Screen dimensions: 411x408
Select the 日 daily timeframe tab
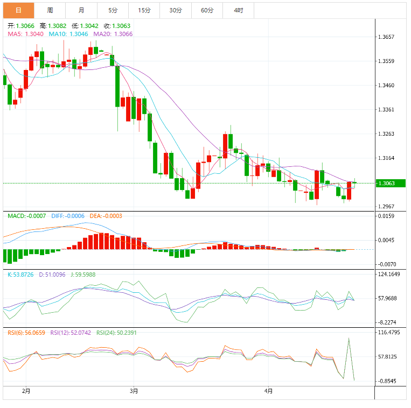(19, 10)
